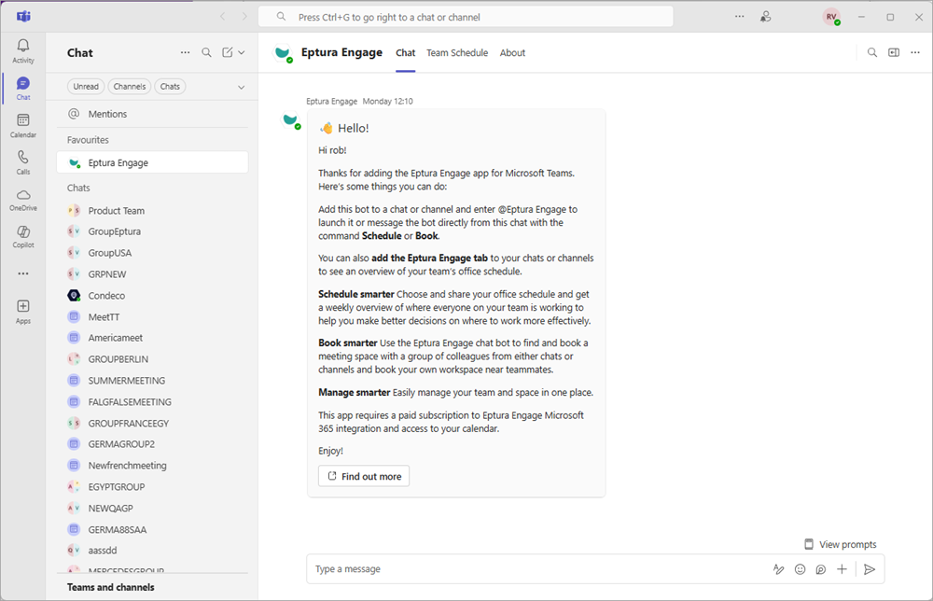933x601 pixels.
Task: Open the GROUPFRANCEEGY chat
Action: click(152, 424)
